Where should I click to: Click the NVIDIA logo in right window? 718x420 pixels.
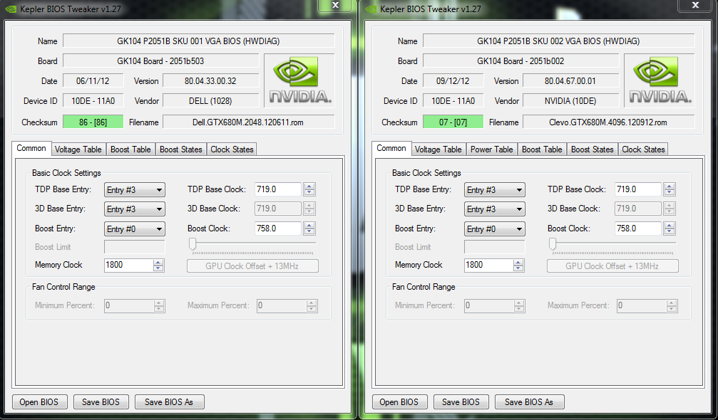point(660,80)
